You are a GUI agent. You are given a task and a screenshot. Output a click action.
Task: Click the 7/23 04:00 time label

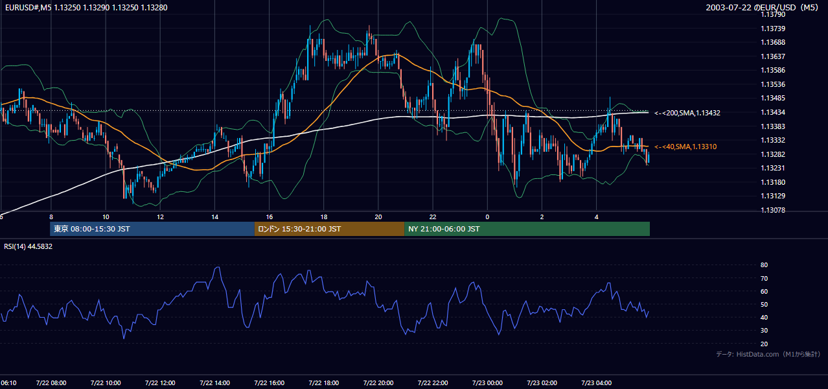pyautogui.click(x=595, y=383)
